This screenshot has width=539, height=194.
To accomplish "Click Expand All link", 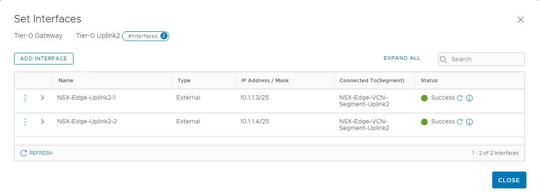I will [402, 58].
